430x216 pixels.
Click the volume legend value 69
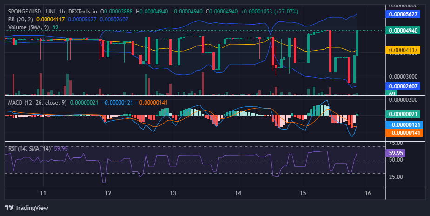[55, 27]
